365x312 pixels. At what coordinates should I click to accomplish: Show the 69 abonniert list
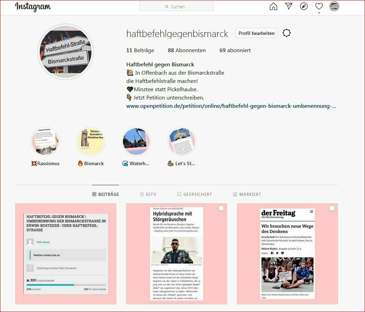point(235,50)
